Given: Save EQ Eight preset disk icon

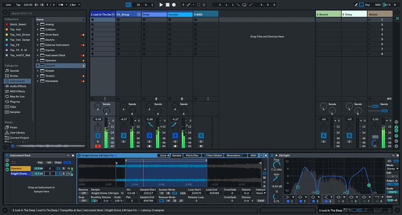Looking at the screenshot, I should 397,155.
